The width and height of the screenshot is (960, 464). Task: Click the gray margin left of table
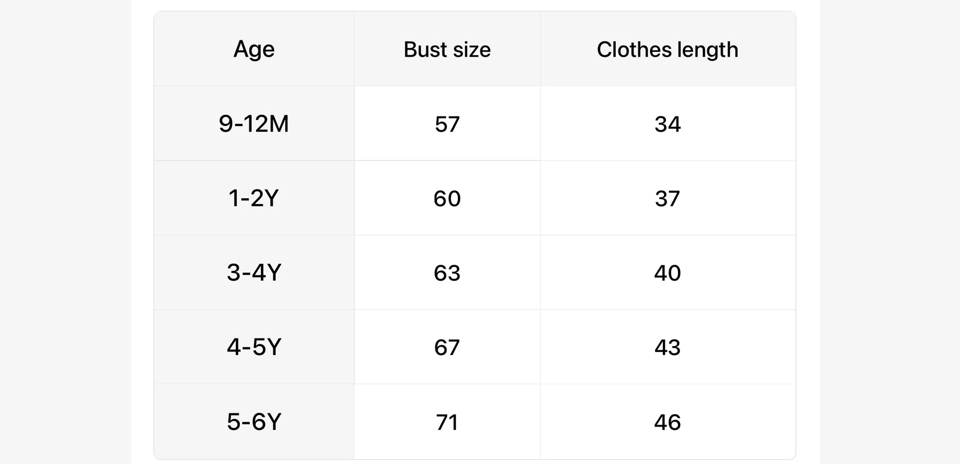pyautogui.click(x=65, y=232)
